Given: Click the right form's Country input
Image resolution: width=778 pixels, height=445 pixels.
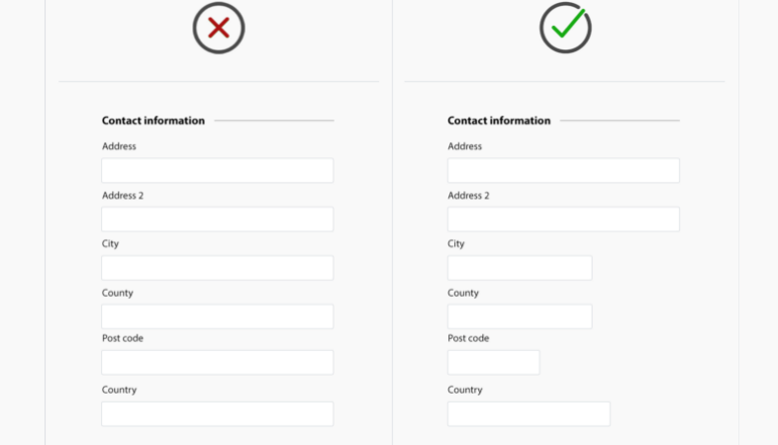Looking at the screenshot, I should pyautogui.click(x=529, y=413).
